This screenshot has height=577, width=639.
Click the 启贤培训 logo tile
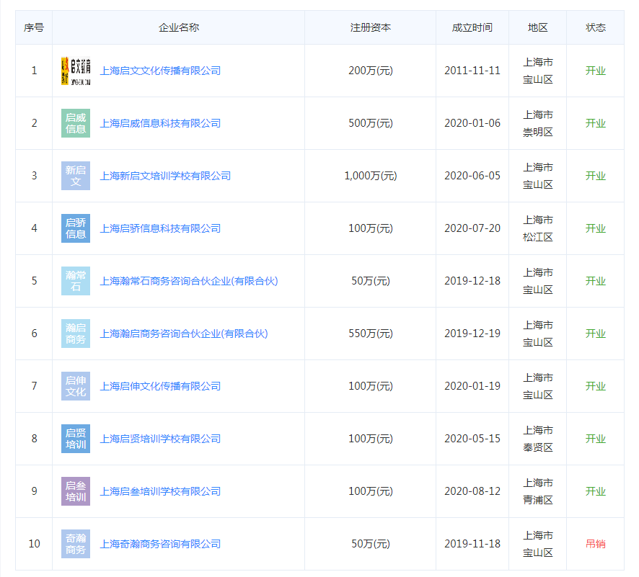76,439
